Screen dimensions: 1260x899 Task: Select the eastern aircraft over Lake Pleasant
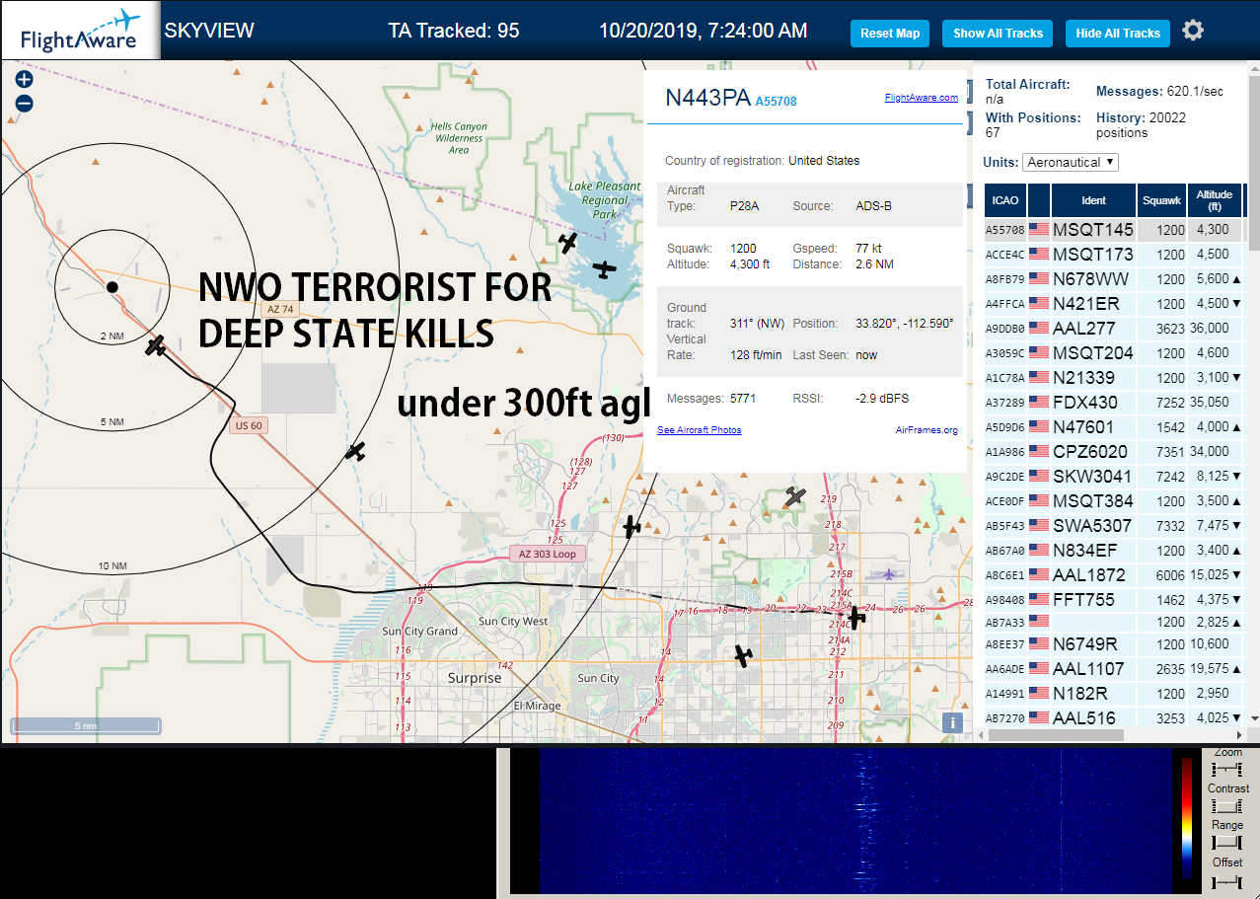pyautogui.click(x=605, y=267)
